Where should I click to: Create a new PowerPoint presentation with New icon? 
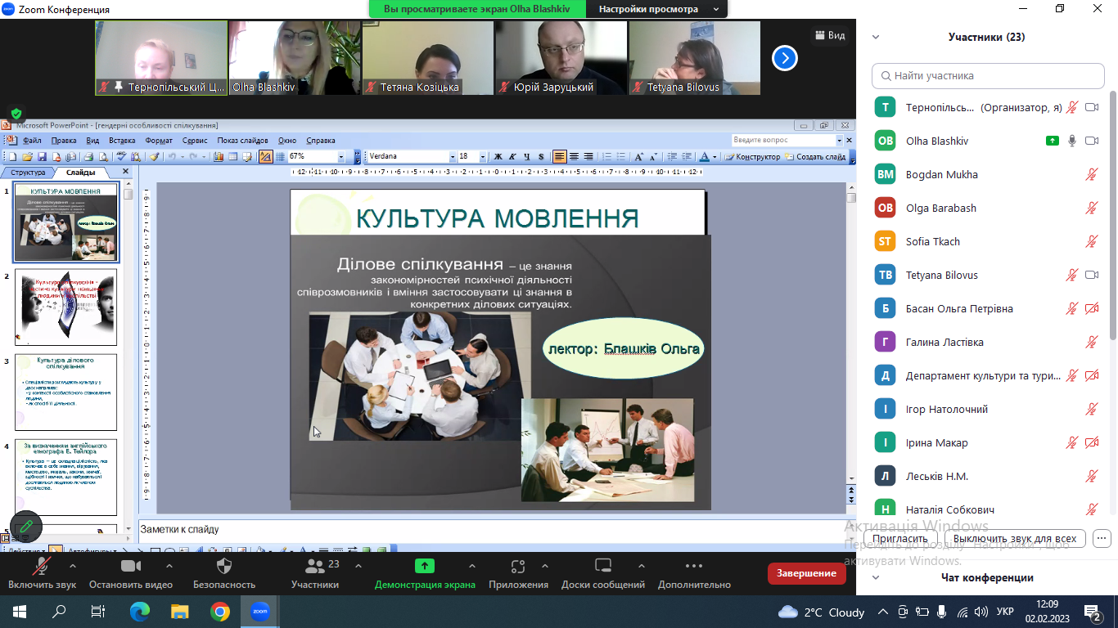[x=12, y=156]
